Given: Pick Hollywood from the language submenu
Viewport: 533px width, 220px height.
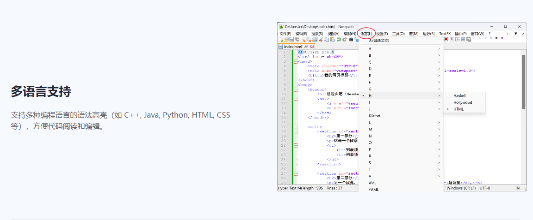Looking at the screenshot, I should (x=463, y=102).
